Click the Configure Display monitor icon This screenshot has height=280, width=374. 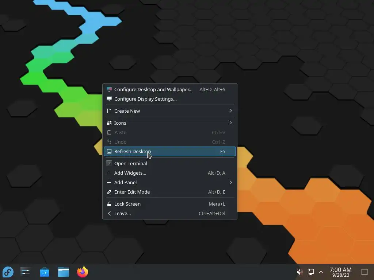point(109,99)
